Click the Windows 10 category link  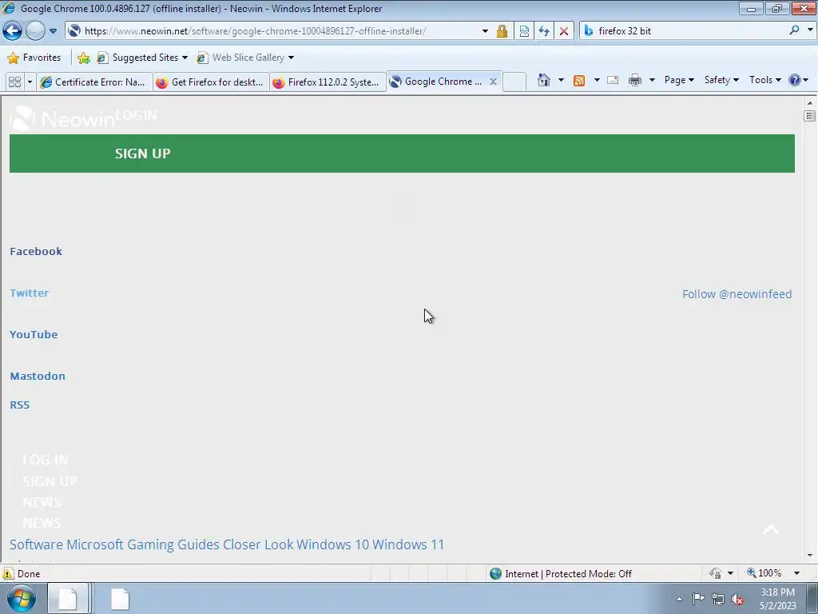click(x=333, y=544)
